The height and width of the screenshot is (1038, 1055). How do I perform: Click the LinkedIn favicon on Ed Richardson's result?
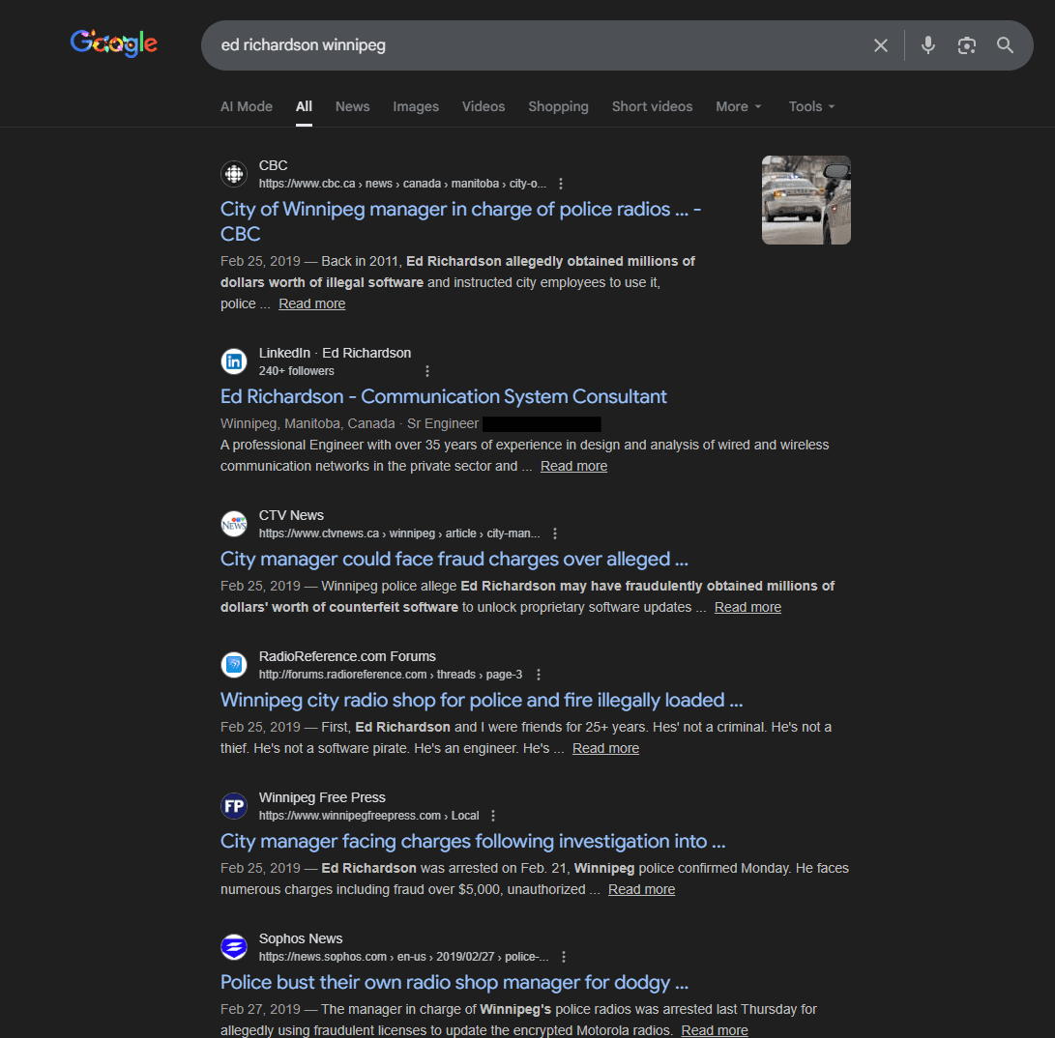[234, 360]
